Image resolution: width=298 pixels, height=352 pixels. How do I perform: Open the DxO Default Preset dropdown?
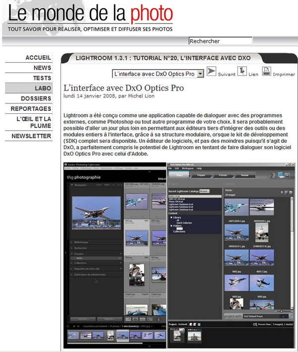(284, 316)
